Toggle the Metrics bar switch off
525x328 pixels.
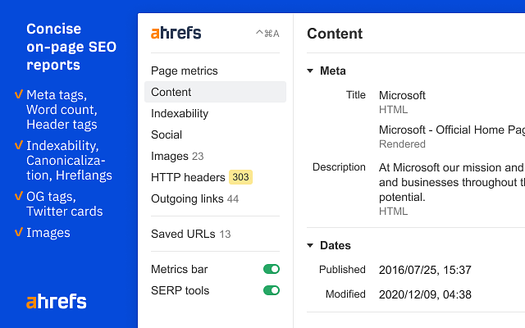[272, 269]
